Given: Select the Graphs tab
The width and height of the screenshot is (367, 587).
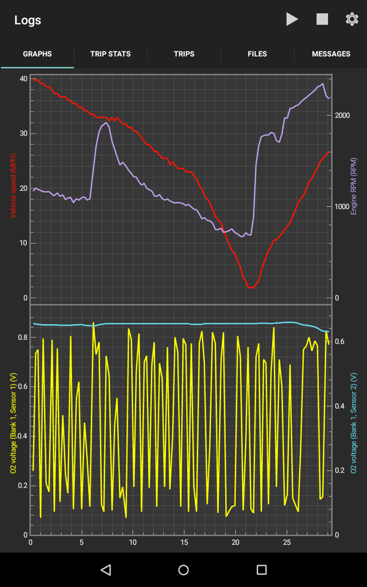Looking at the screenshot, I should [37, 54].
